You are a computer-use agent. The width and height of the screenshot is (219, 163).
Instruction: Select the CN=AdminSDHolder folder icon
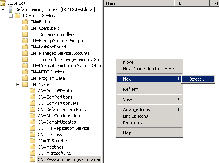tap(33, 91)
